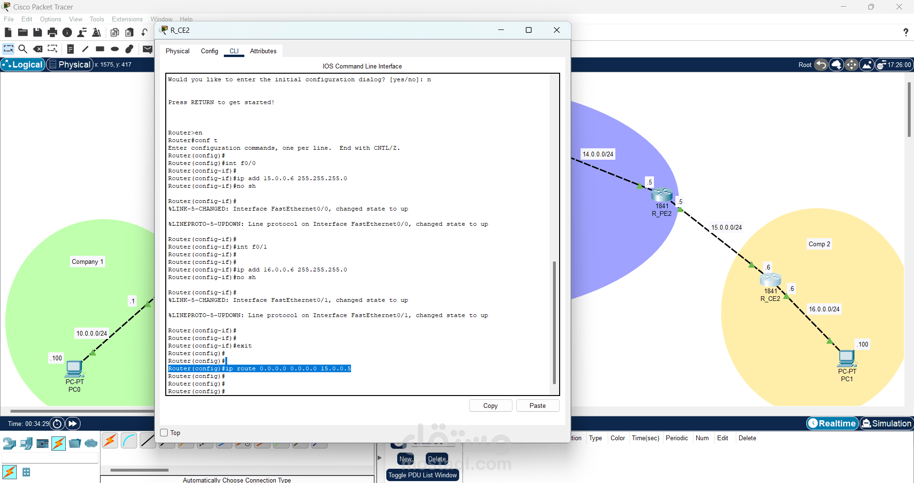Viewport: 914px width, 483px height.
Task: Create a new cluster with cloud icon
Action: coord(836,65)
